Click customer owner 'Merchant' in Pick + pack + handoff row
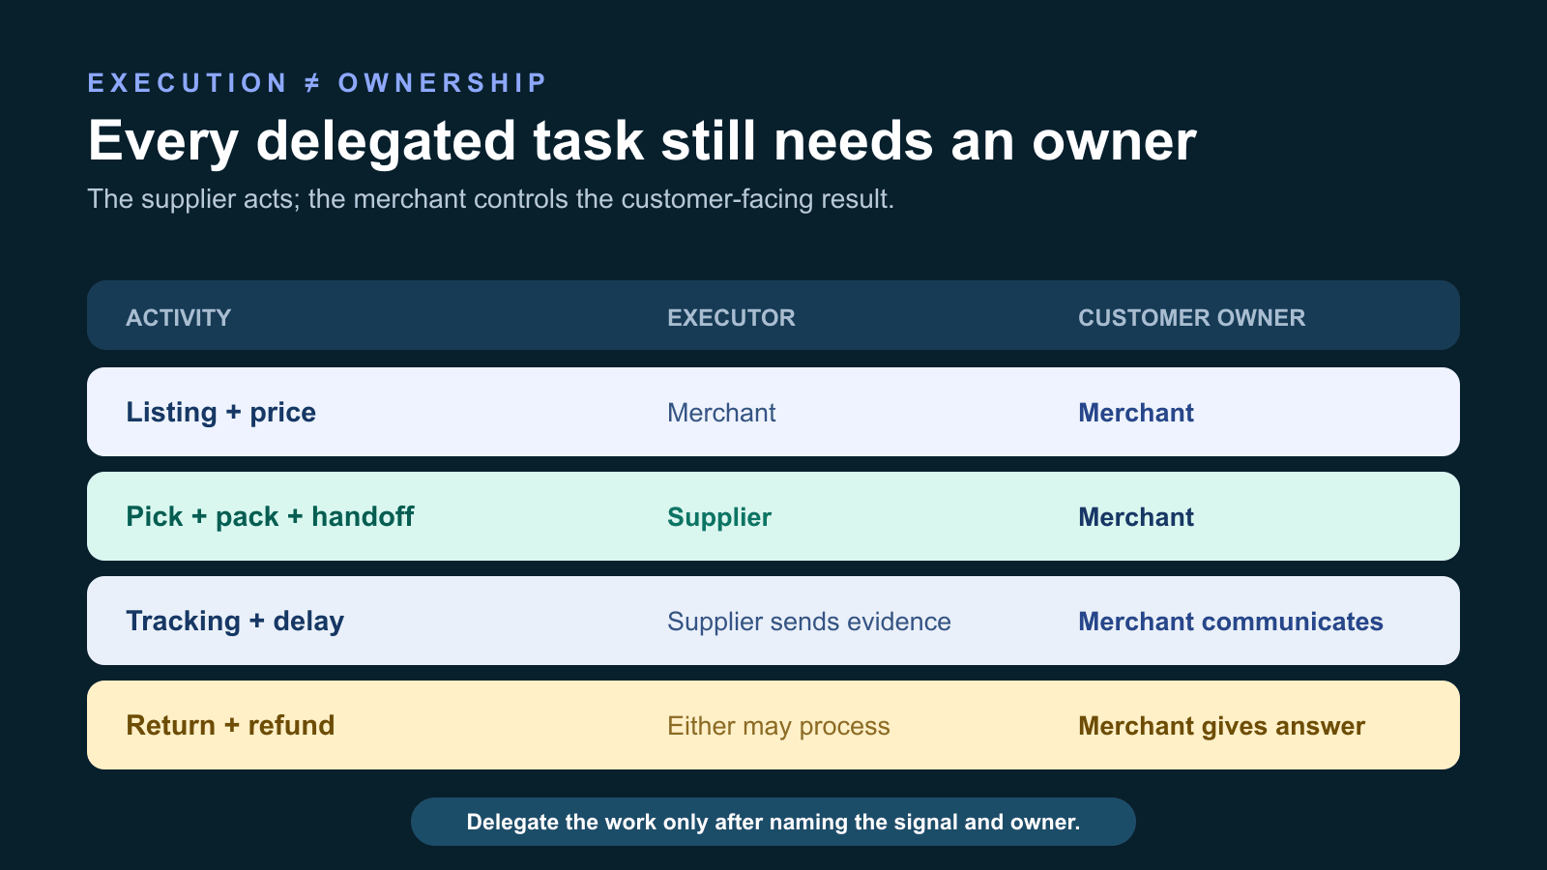The height and width of the screenshot is (870, 1547). 1136,517
